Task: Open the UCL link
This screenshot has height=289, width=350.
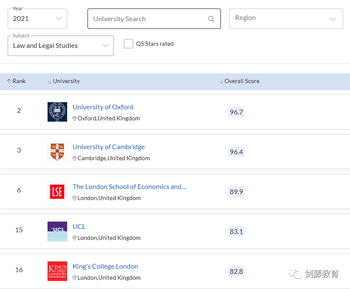Action: point(79,227)
